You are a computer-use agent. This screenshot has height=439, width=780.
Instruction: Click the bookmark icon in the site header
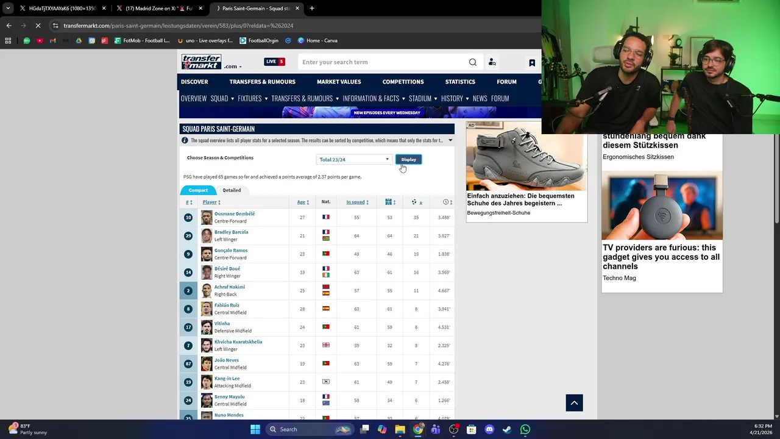(532, 63)
